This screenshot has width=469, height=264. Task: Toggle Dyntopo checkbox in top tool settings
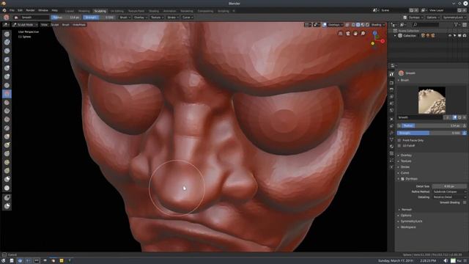[x=405, y=18]
